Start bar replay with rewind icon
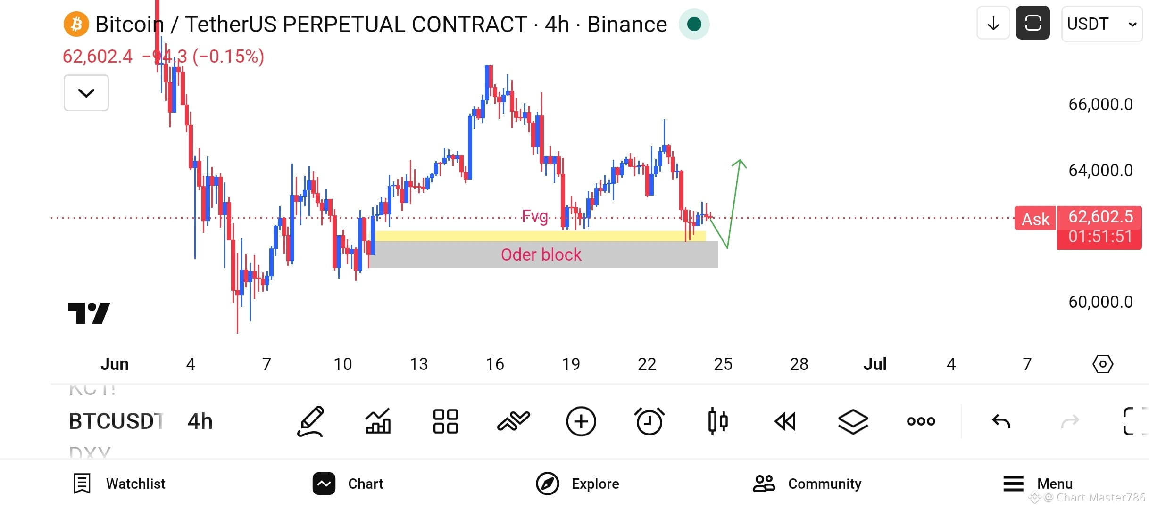Image resolution: width=1149 pixels, height=509 pixels. tap(785, 421)
